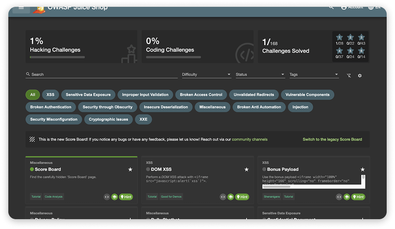The height and width of the screenshot is (229, 395).
Task: Show Hint for DOM XSS challenge
Action: (x=242, y=197)
